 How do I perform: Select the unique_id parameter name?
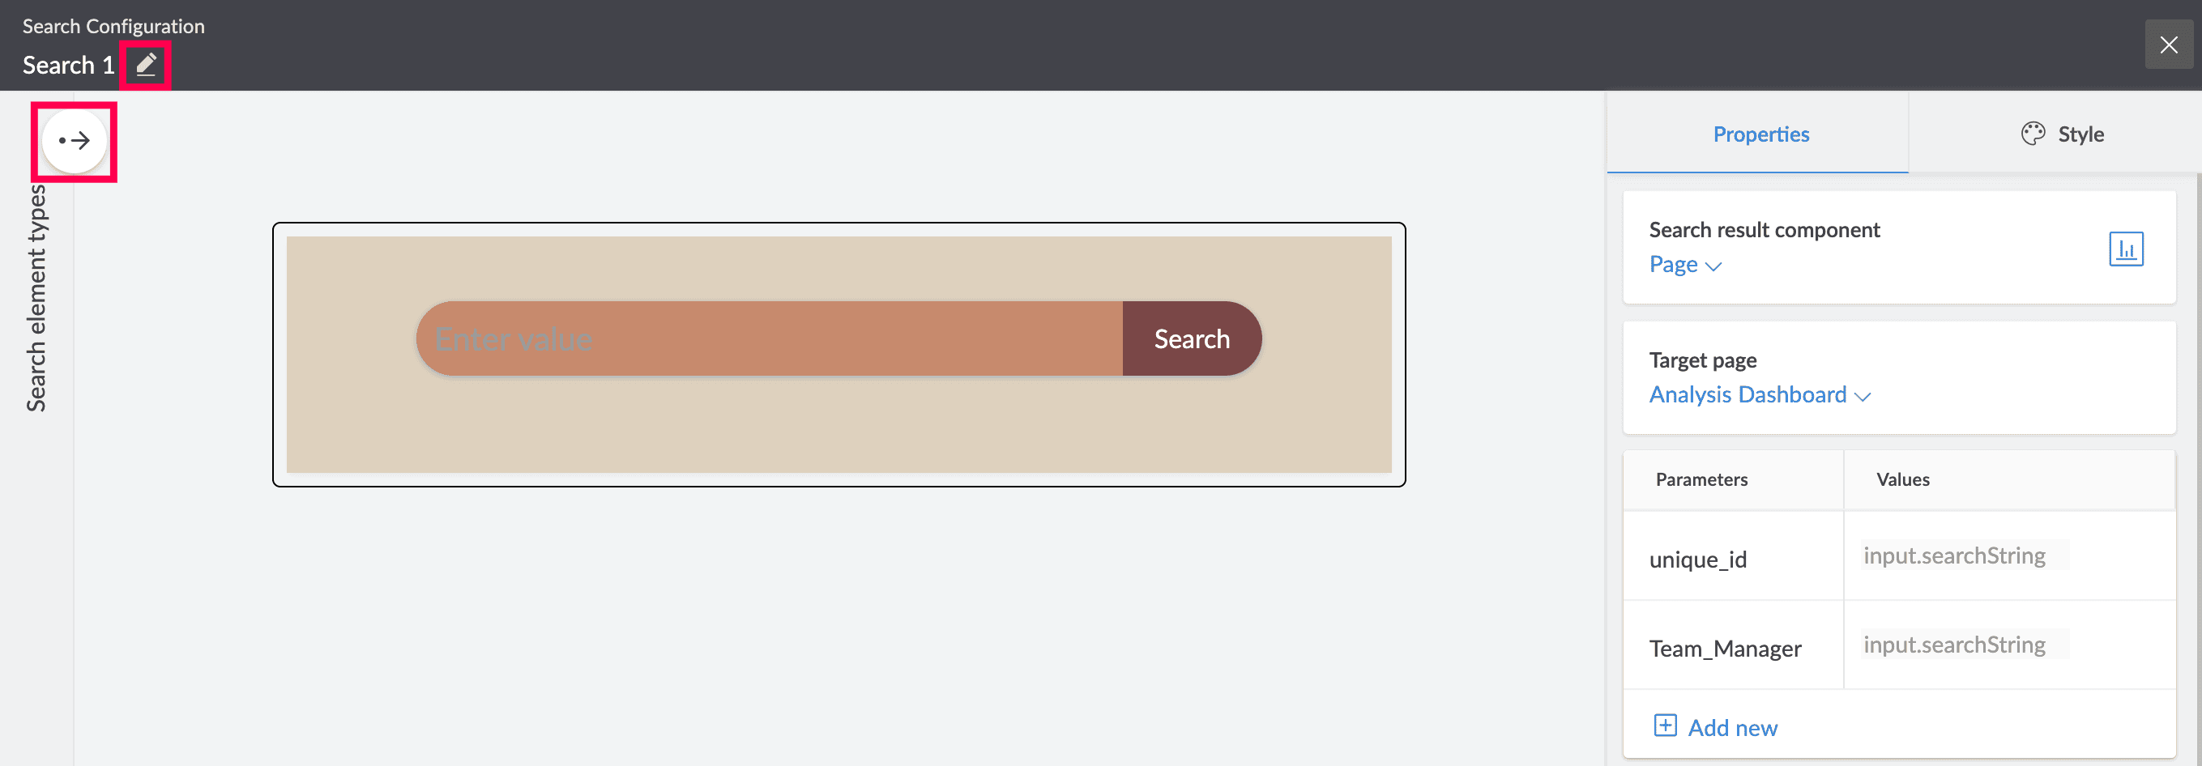pyautogui.click(x=1697, y=560)
